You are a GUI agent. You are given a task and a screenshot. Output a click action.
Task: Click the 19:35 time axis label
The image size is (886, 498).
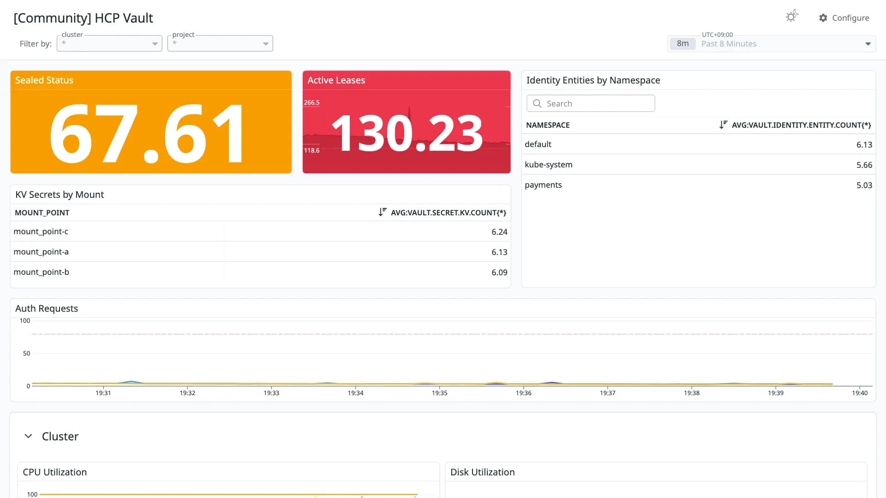click(439, 393)
